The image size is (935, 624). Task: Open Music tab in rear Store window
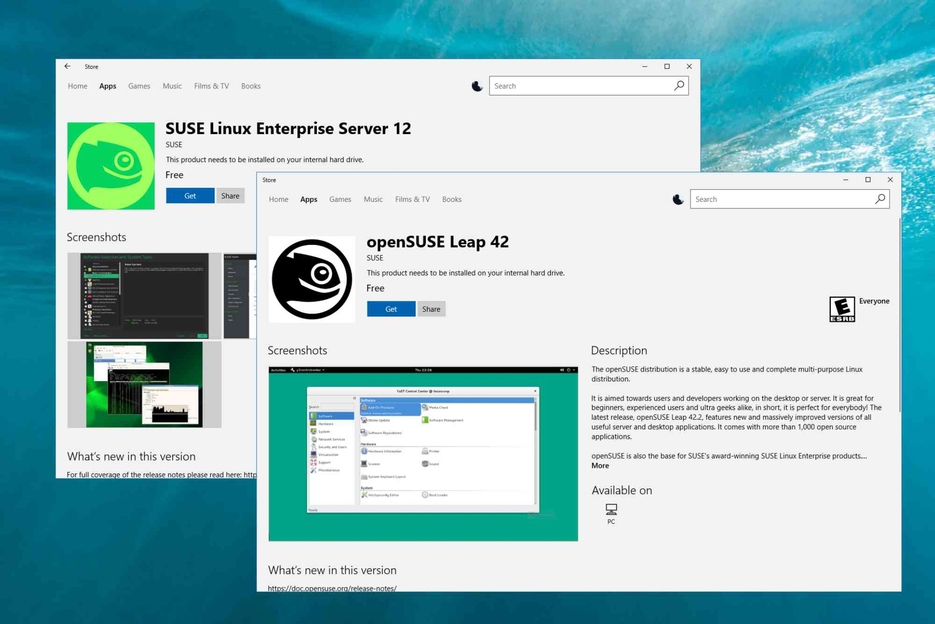172,86
